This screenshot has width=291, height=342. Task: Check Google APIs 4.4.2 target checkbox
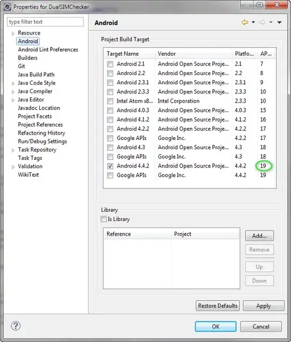tap(110, 176)
